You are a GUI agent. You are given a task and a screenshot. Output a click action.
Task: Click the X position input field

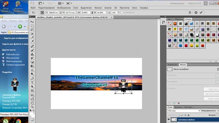53,13
